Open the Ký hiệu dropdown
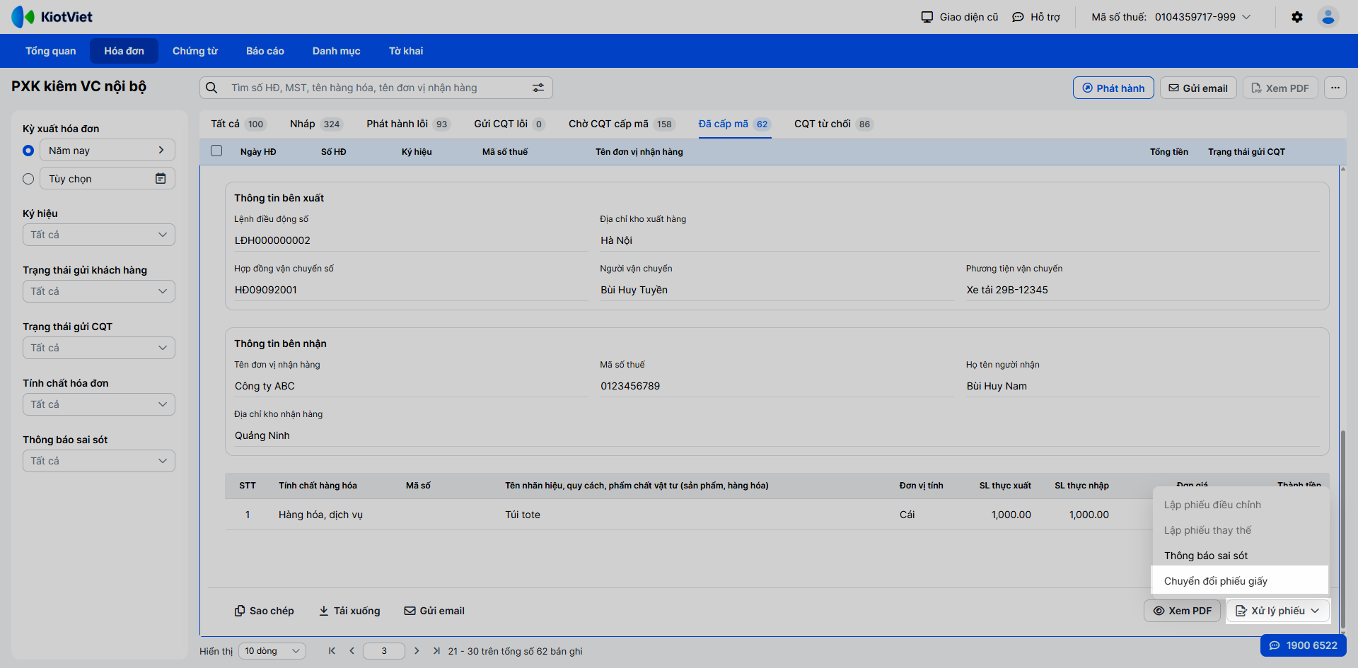 (x=99, y=235)
